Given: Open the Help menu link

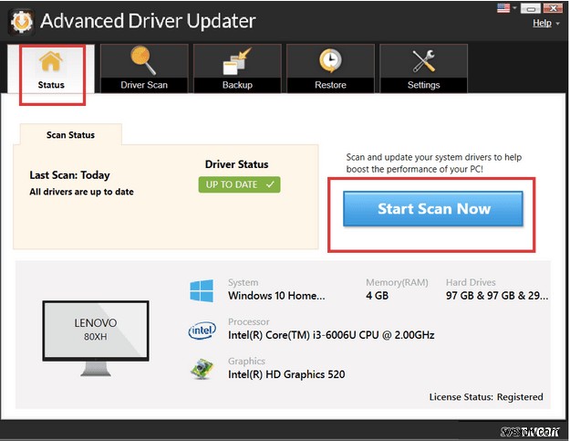Looking at the screenshot, I should click(x=541, y=23).
